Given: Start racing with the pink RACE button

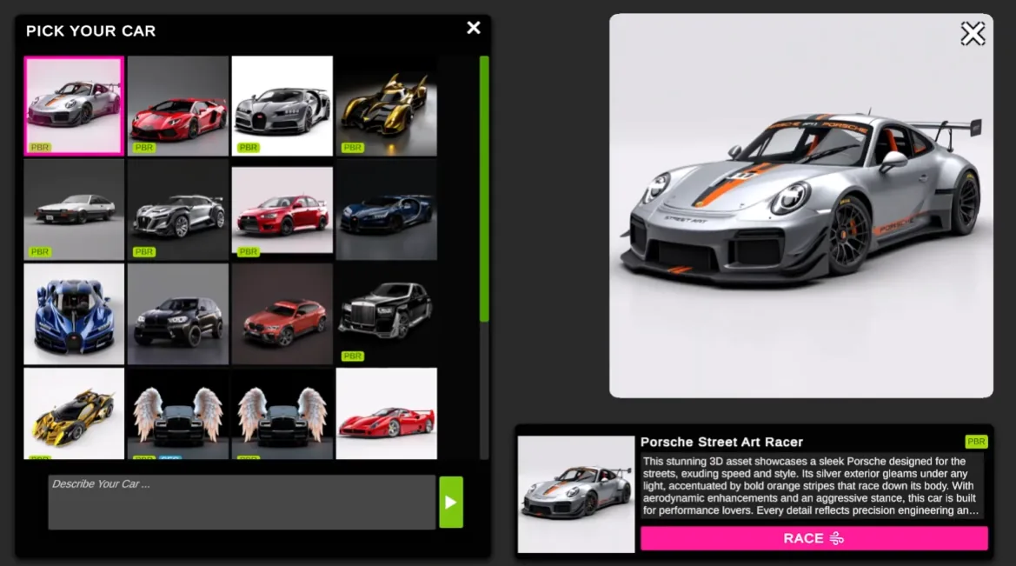Looking at the screenshot, I should tap(813, 538).
